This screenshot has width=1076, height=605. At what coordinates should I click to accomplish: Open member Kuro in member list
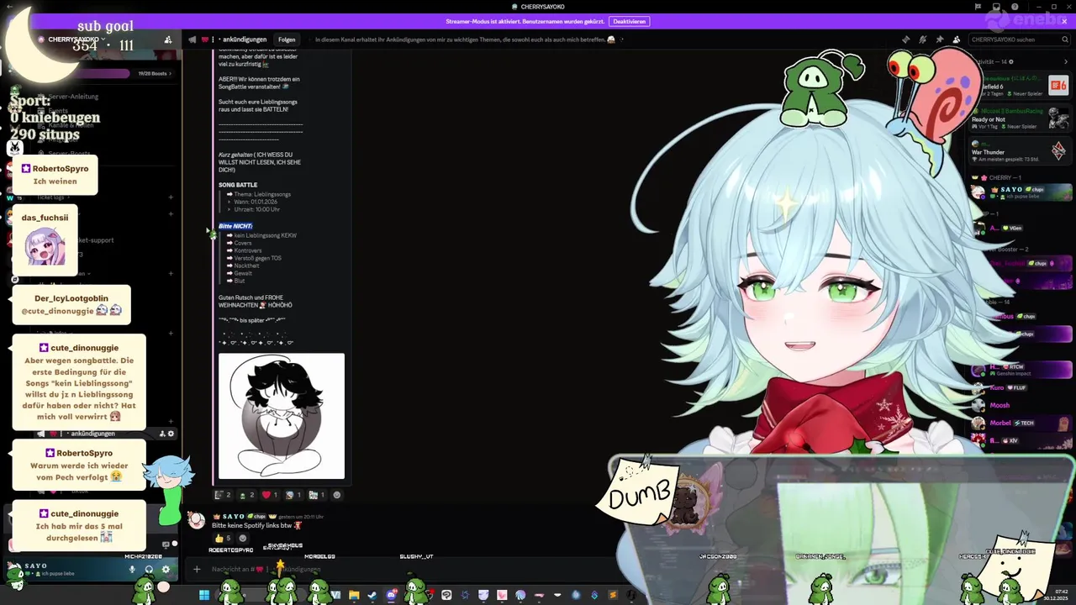(x=1021, y=388)
